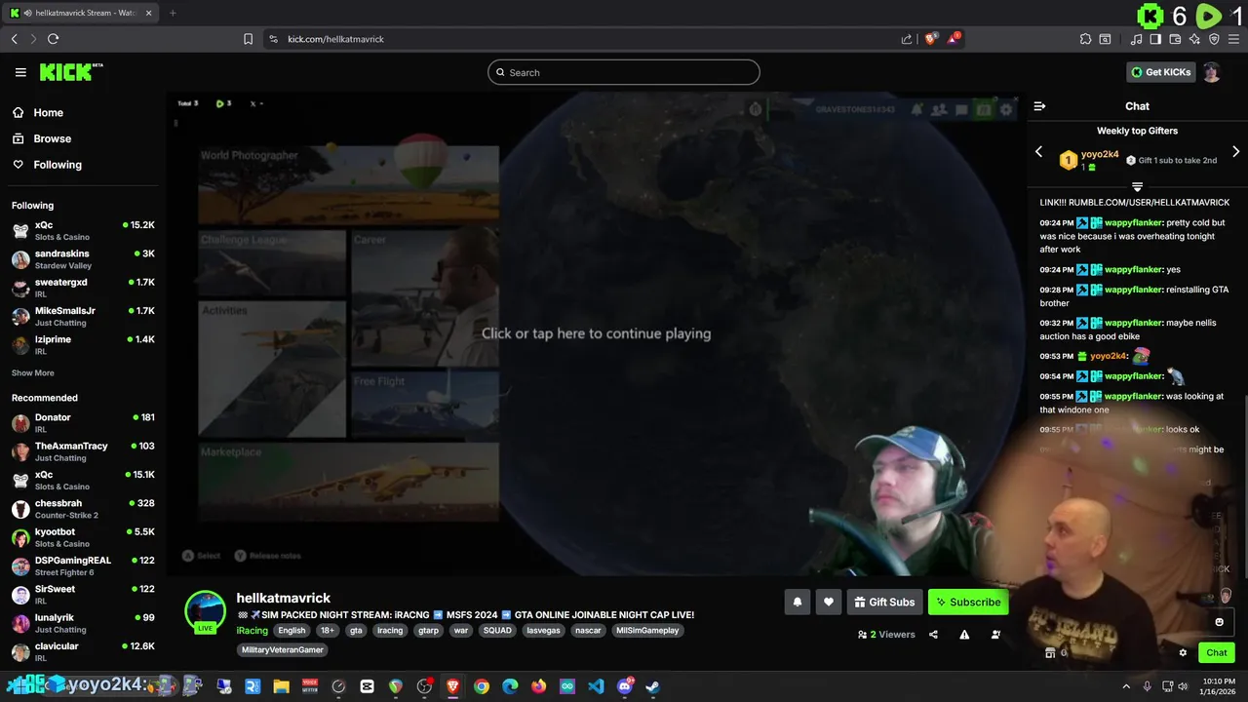Open Iziprime followed channel

(x=83, y=345)
